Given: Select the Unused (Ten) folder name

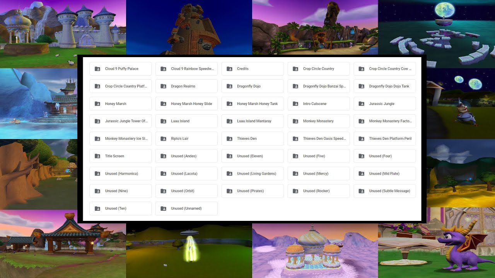Looking at the screenshot, I should [116, 208].
